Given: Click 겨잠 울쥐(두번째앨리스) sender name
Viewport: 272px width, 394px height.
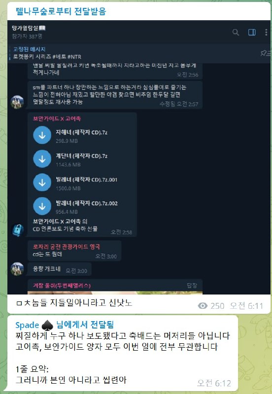Looking at the screenshot, I should (x=62, y=286).
